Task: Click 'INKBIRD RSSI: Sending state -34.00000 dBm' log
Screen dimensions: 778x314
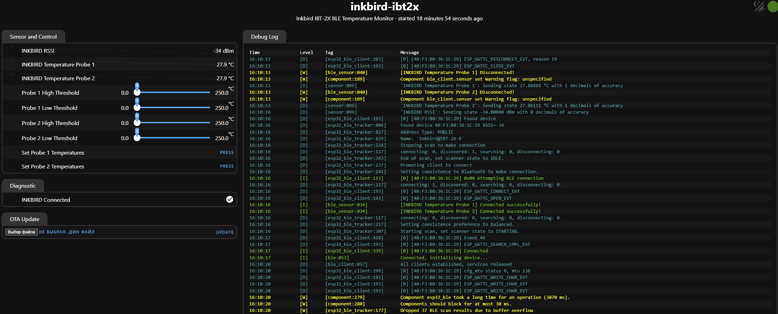Action: (x=494, y=112)
